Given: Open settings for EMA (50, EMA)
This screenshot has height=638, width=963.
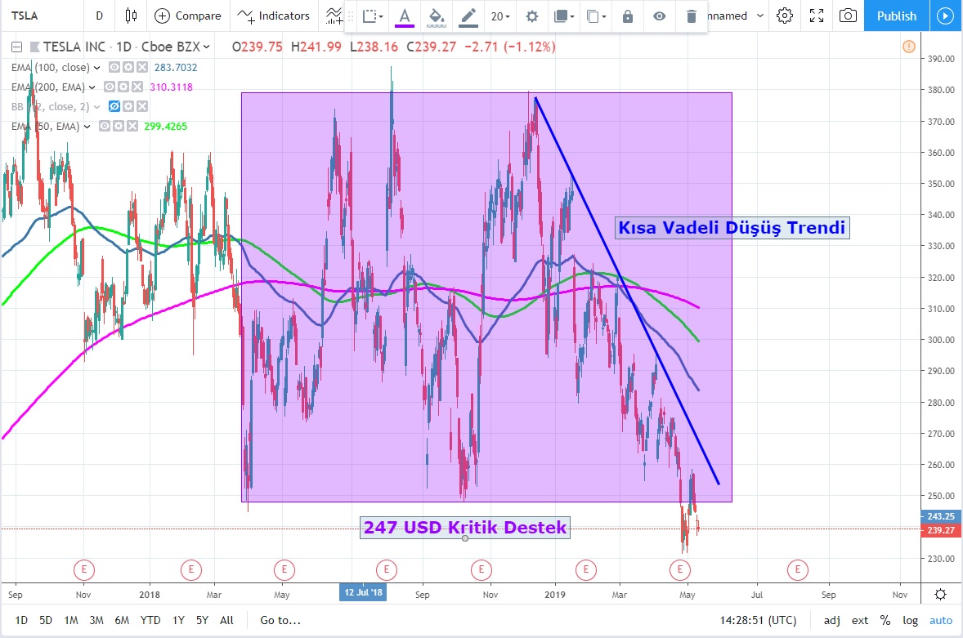Looking at the screenshot, I should tap(119, 127).
